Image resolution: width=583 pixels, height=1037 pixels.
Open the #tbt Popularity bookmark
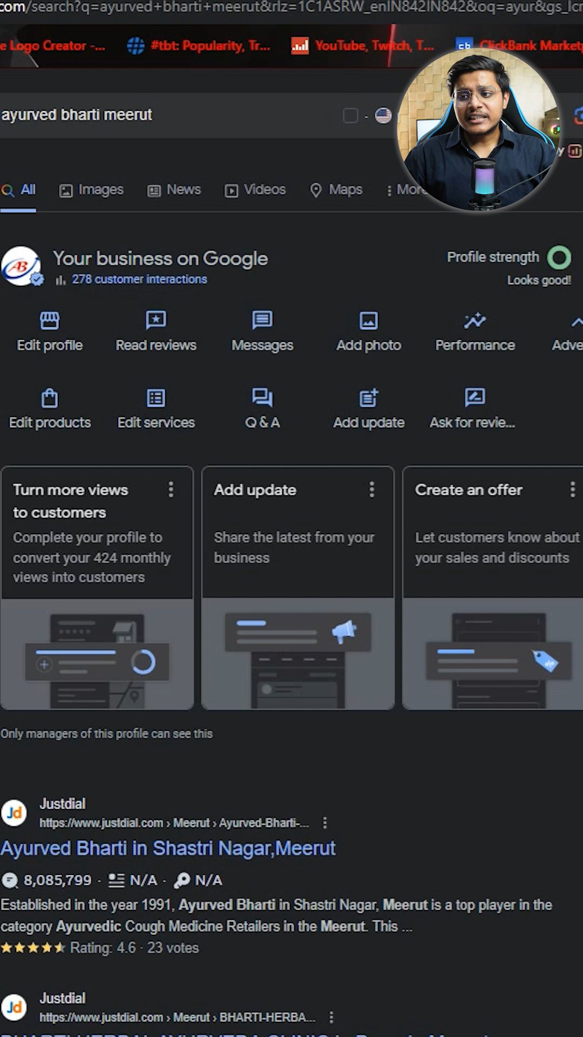199,46
